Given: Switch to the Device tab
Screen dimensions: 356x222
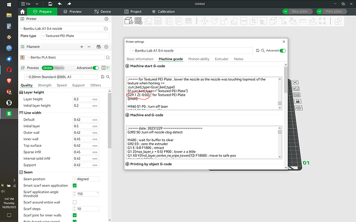Looking at the screenshot, I should 103,11.
